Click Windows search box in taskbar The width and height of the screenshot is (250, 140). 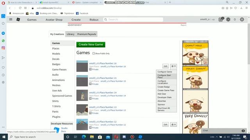coord(36,137)
